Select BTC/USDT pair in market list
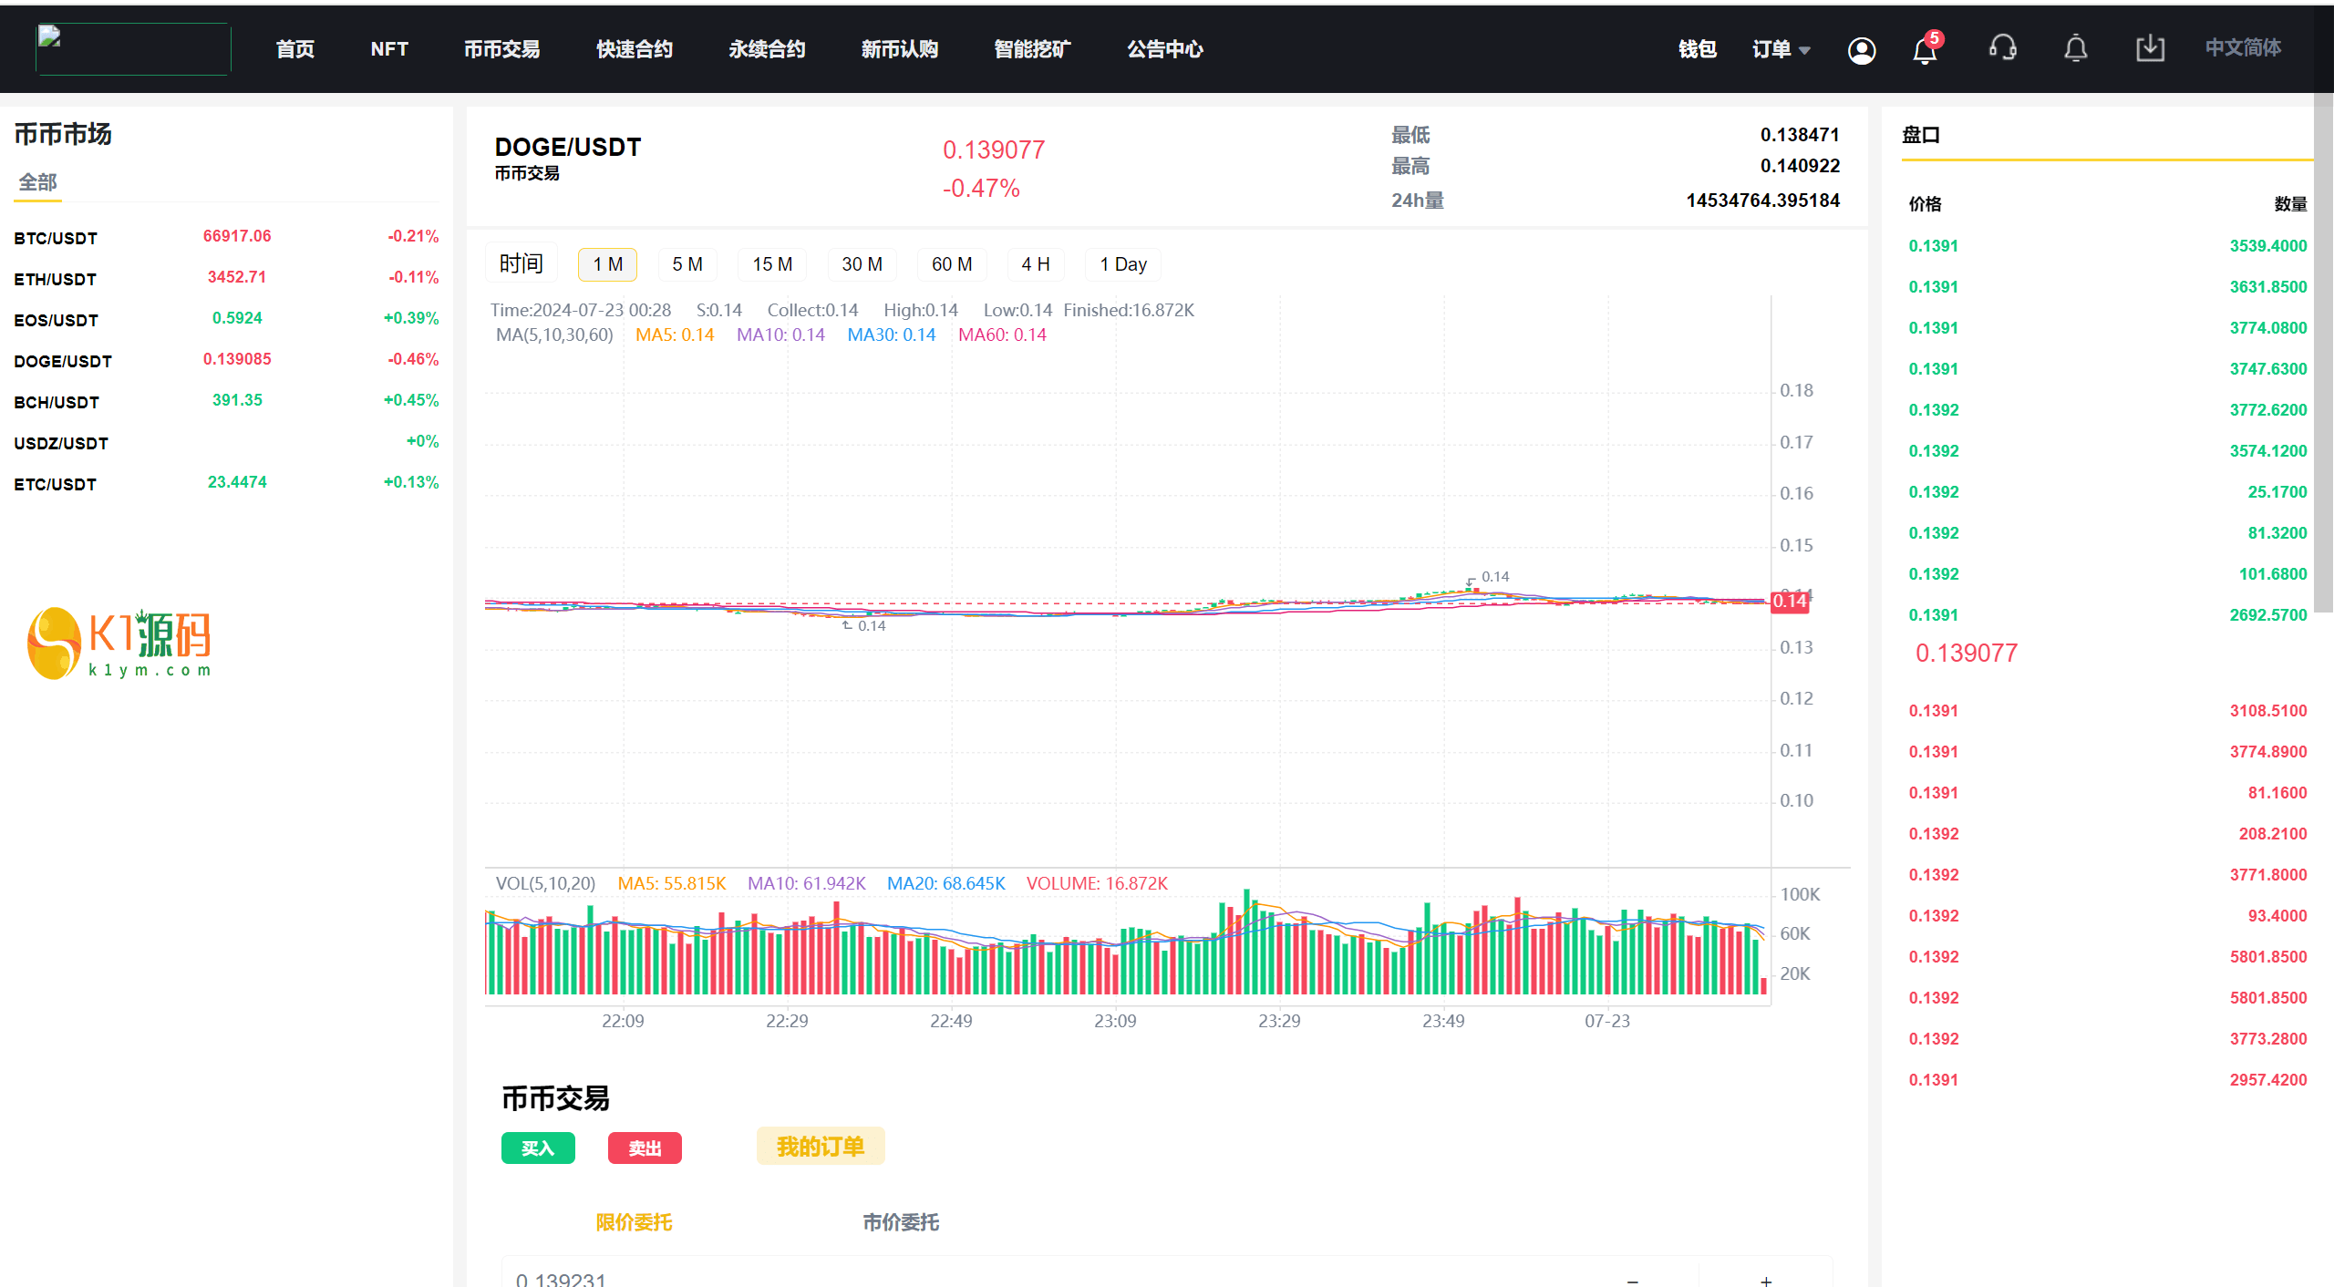Image resolution: width=2334 pixels, height=1287 pixels. click(56, 238)
